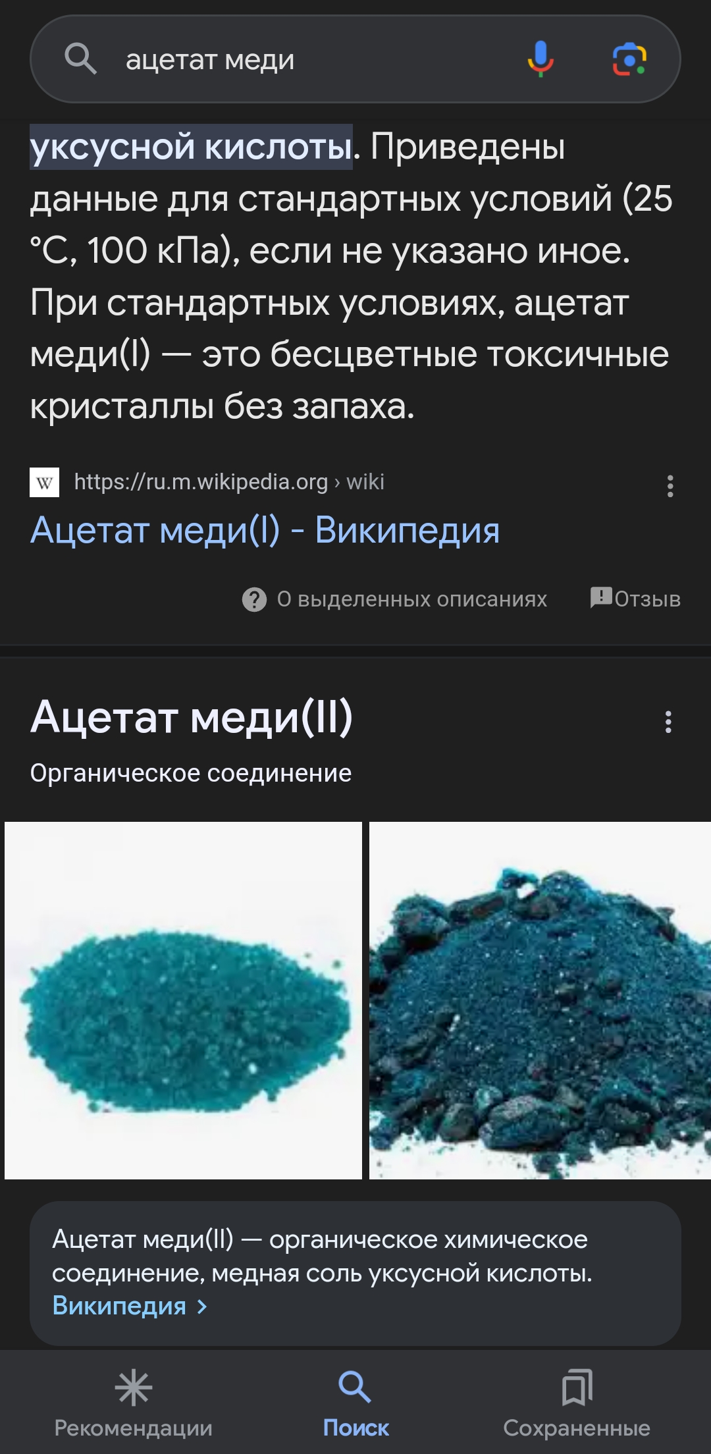The width and height of the screenshot is (711, 1454).
Task: Click the ru.m.wikipedia.org URL breadcrumb
Action: (x=229, y=482)
